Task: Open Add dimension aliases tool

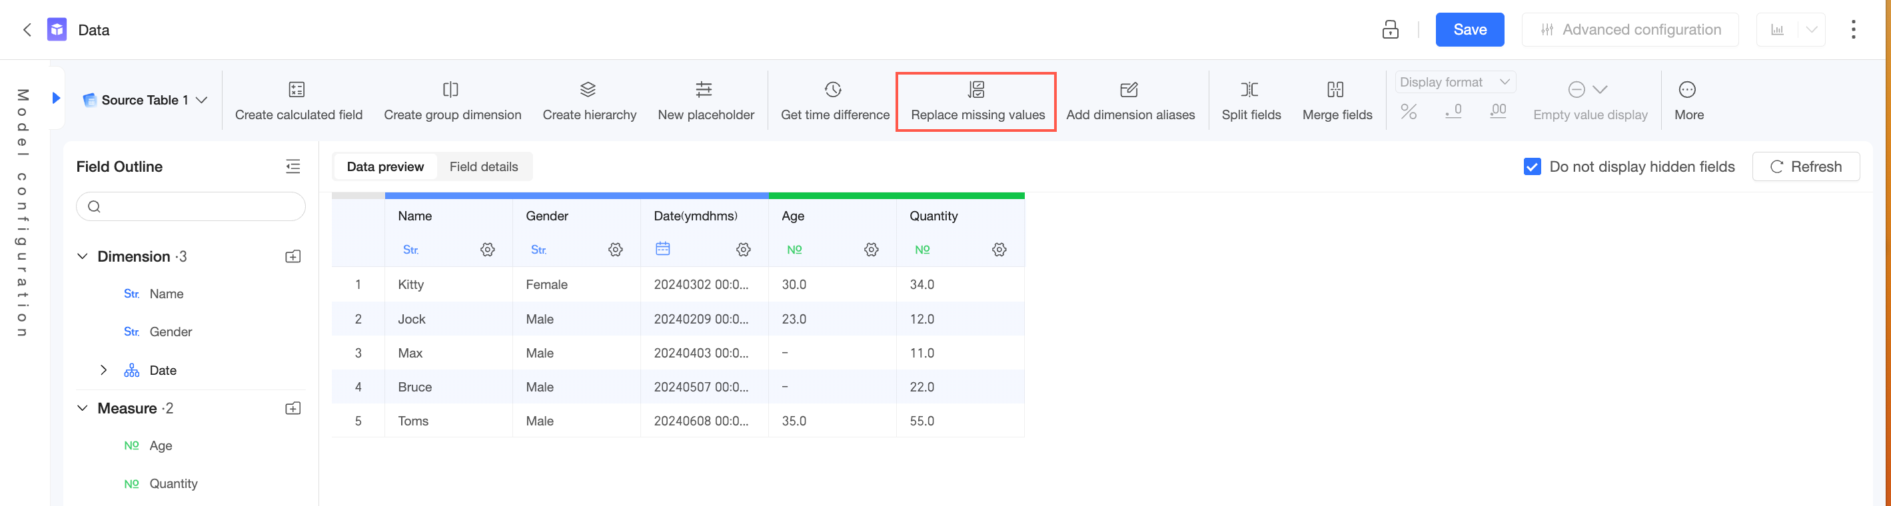Action: coord(1129,90)
